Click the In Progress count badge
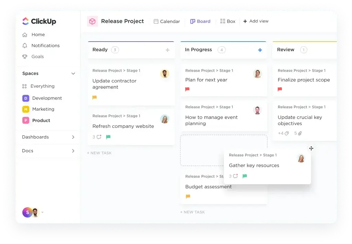 [222, 50]
